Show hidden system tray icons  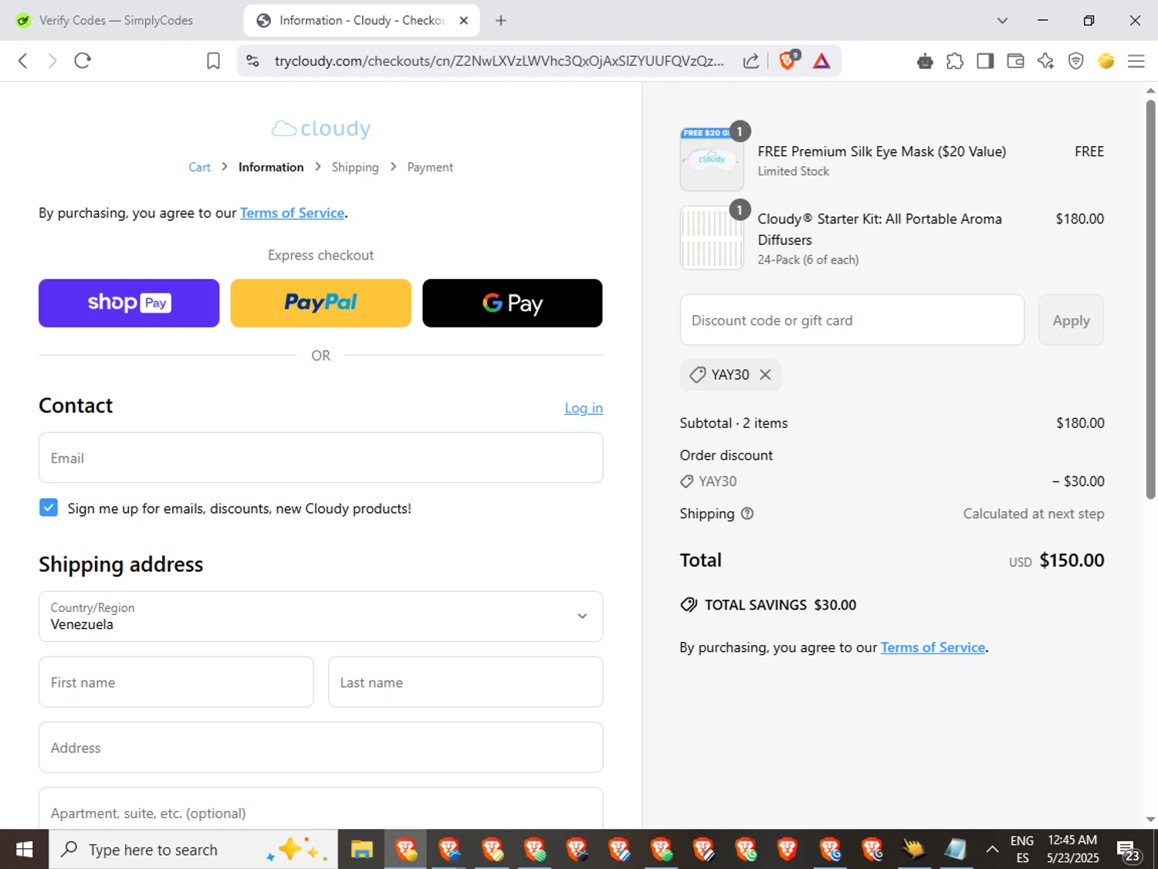(x=992, y=850)
